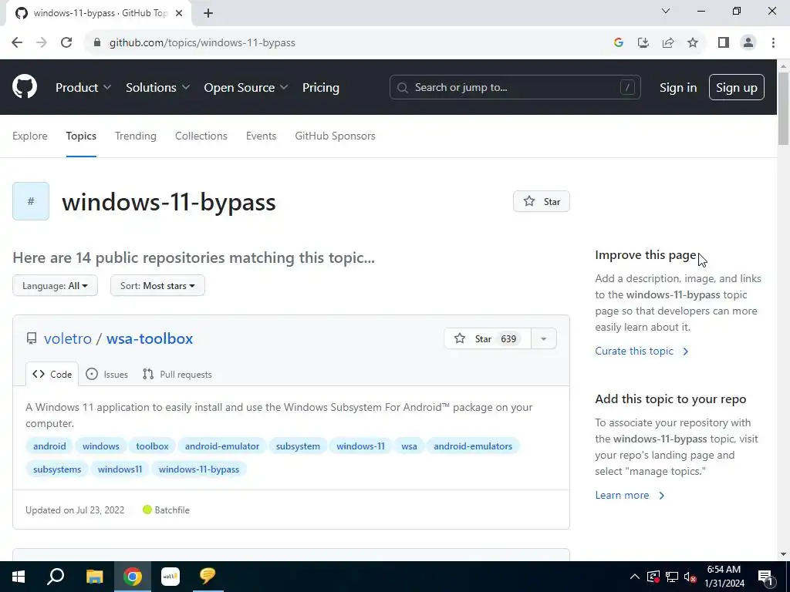790x592 pixels.
Task: Switch to Chrome in taskbar
Action: (133, 577)
